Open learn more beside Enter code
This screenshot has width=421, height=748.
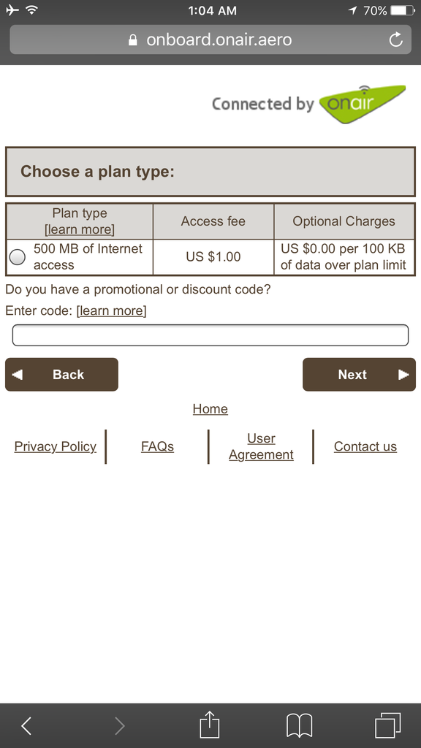pos(111,310)
